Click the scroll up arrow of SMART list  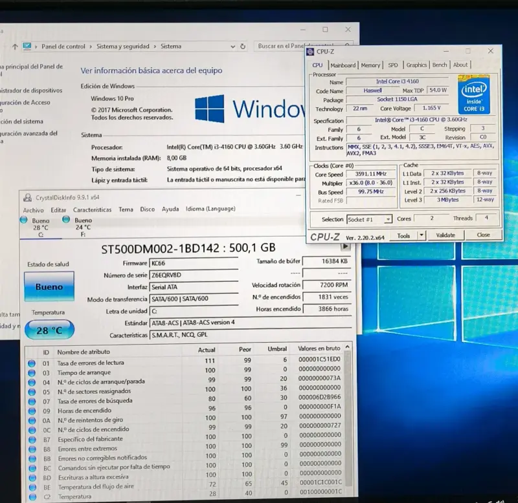pos(347,347)
